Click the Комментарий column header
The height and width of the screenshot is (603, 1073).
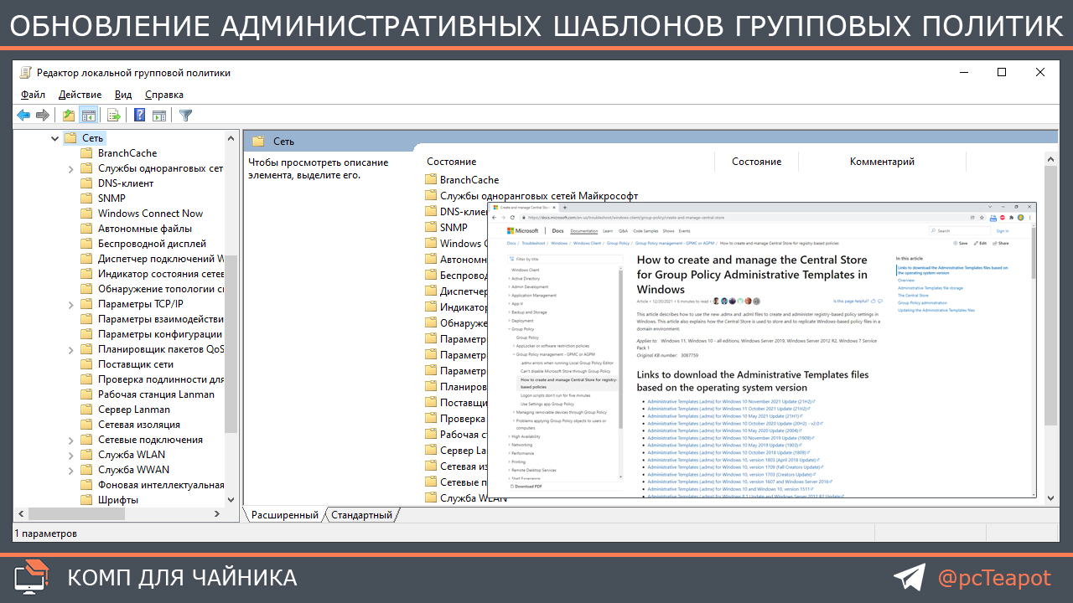tap(882, 162)
